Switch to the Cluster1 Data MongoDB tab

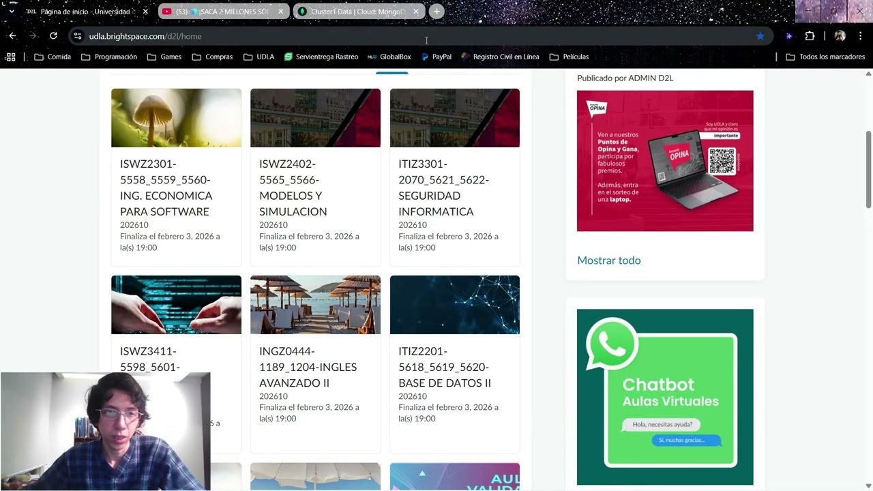tap(359, 12)
